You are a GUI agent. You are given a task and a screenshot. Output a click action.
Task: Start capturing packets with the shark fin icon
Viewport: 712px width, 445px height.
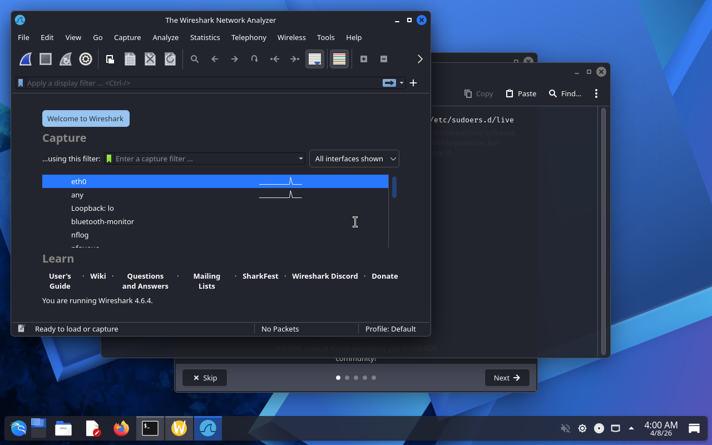click(x=26, y=59)
